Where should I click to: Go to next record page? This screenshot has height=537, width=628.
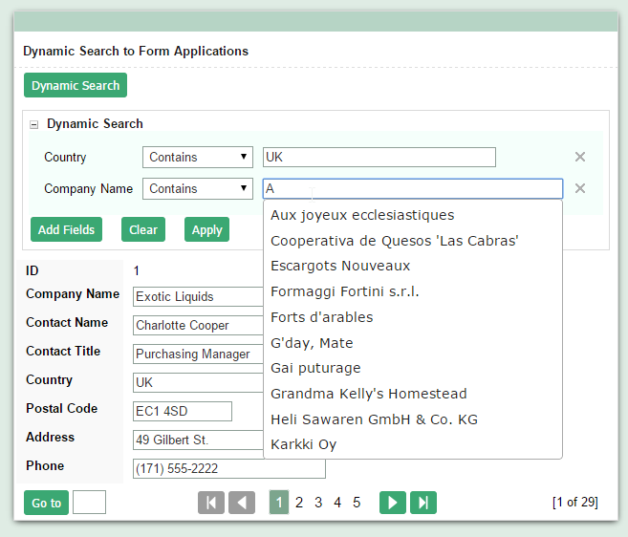(x=393, y=503)
